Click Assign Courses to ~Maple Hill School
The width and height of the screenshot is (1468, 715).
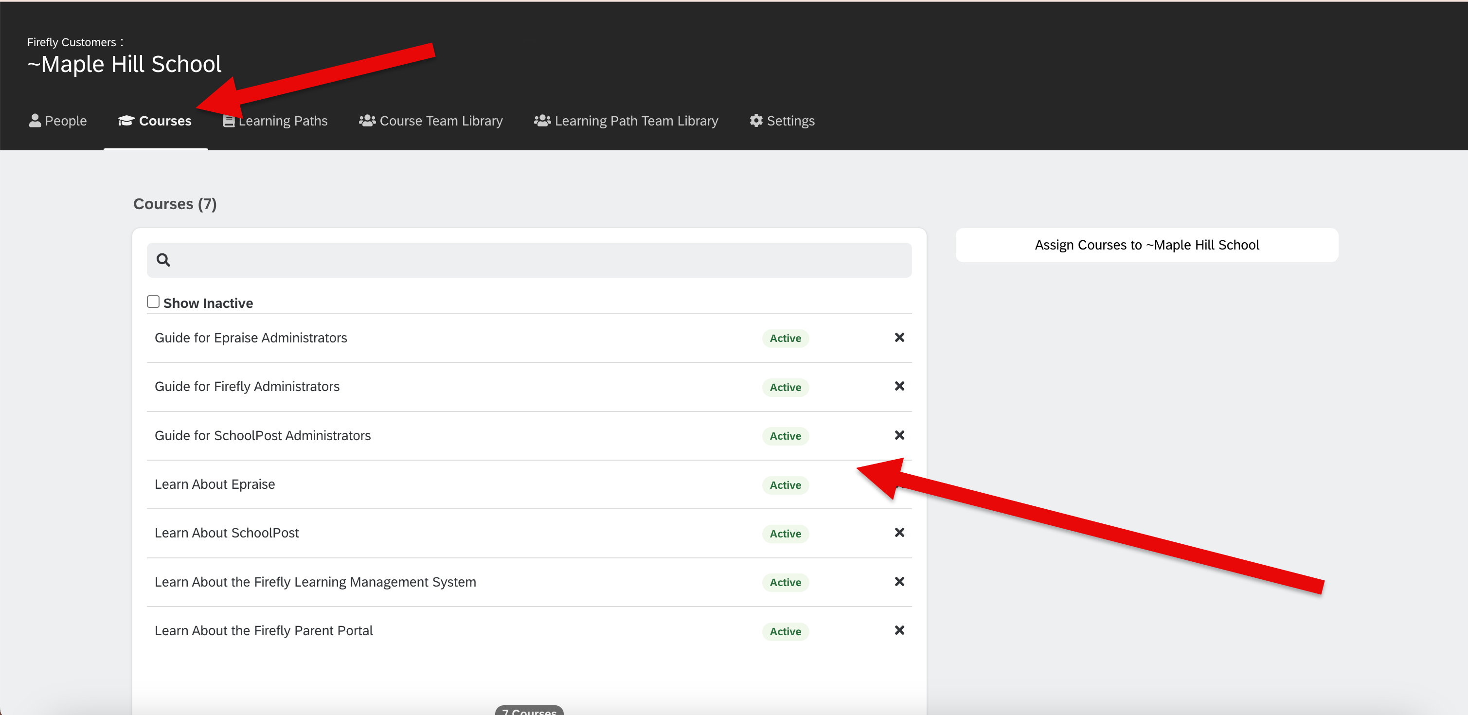click(1146, 245)
